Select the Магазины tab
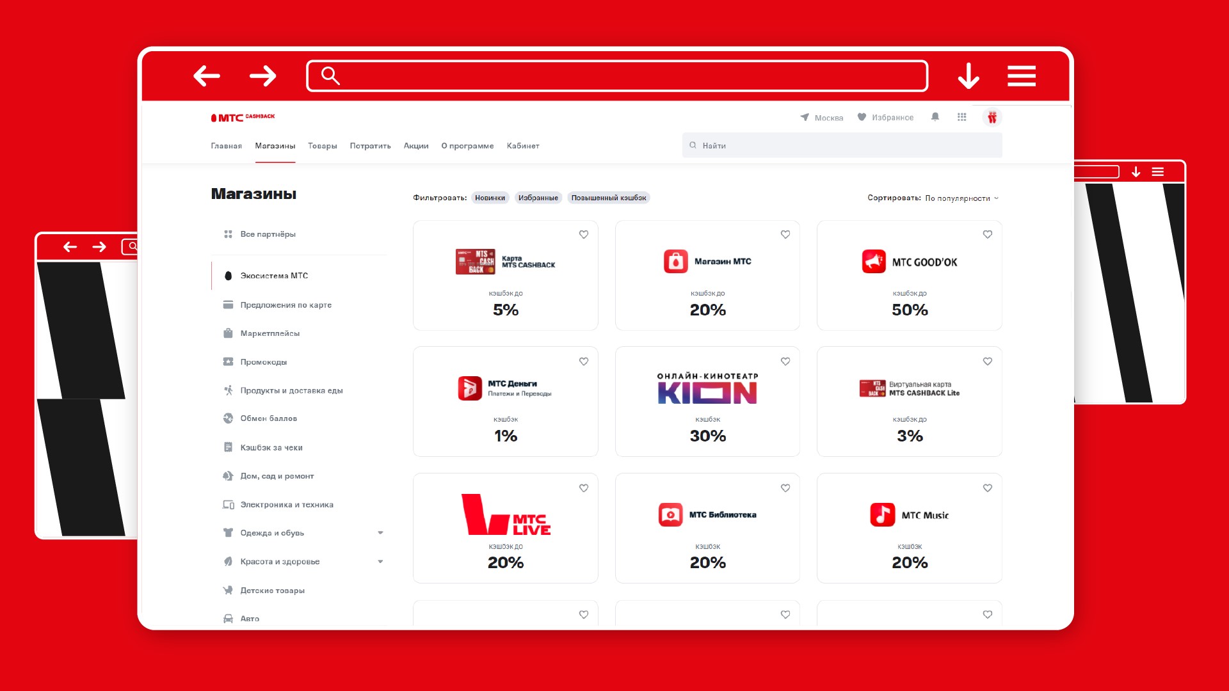This screenshot has width=1229, height=691. [x=275, y=146]
